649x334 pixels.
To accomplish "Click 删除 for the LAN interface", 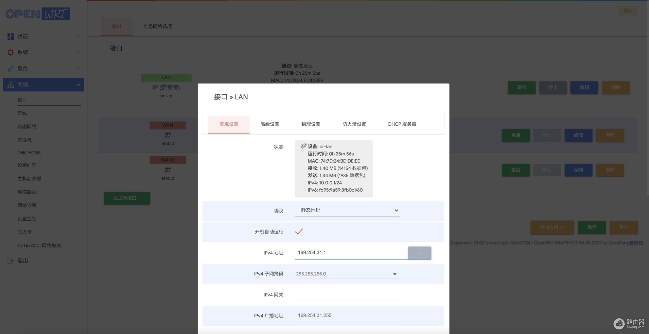I will click(616, 88).
